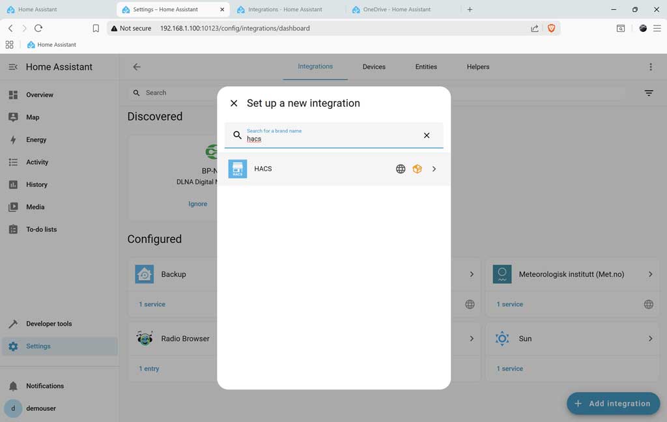Switch to the Entities tab
Screen dimensions: 667x422
(x=426, y=67)
